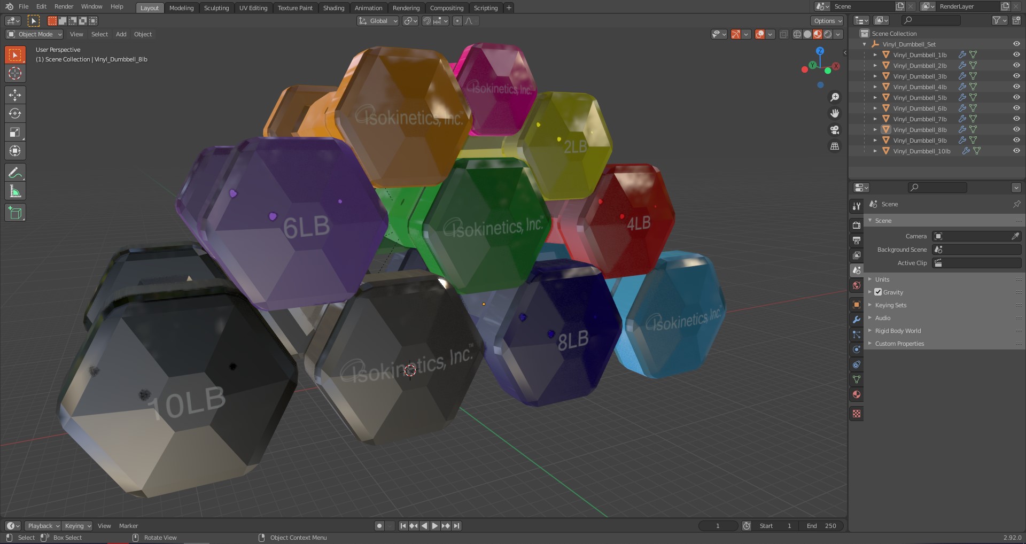Open the Object Data properties tab
This screenshot has height=544, width=1026.
point(856,379)
